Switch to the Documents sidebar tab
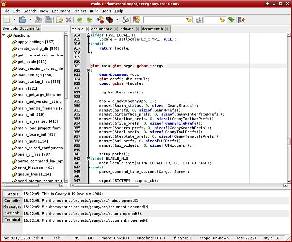Image resolution: width=292 pixels, height=242 pixels. pyautogui.click(x=30, y=28)
